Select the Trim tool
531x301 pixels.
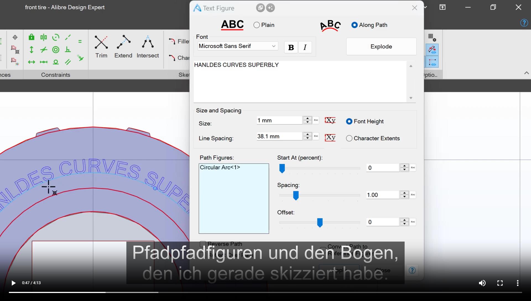101,46
